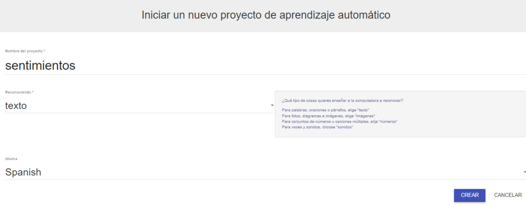Click the hint line 'Para palabras, oraciones o párrafos'

(x=326, y=110)
